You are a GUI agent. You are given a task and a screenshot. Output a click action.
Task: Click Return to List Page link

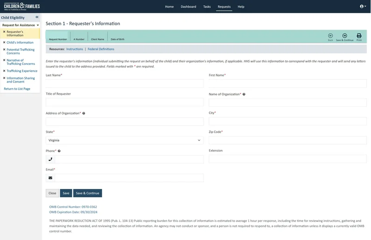click(17, 89)
